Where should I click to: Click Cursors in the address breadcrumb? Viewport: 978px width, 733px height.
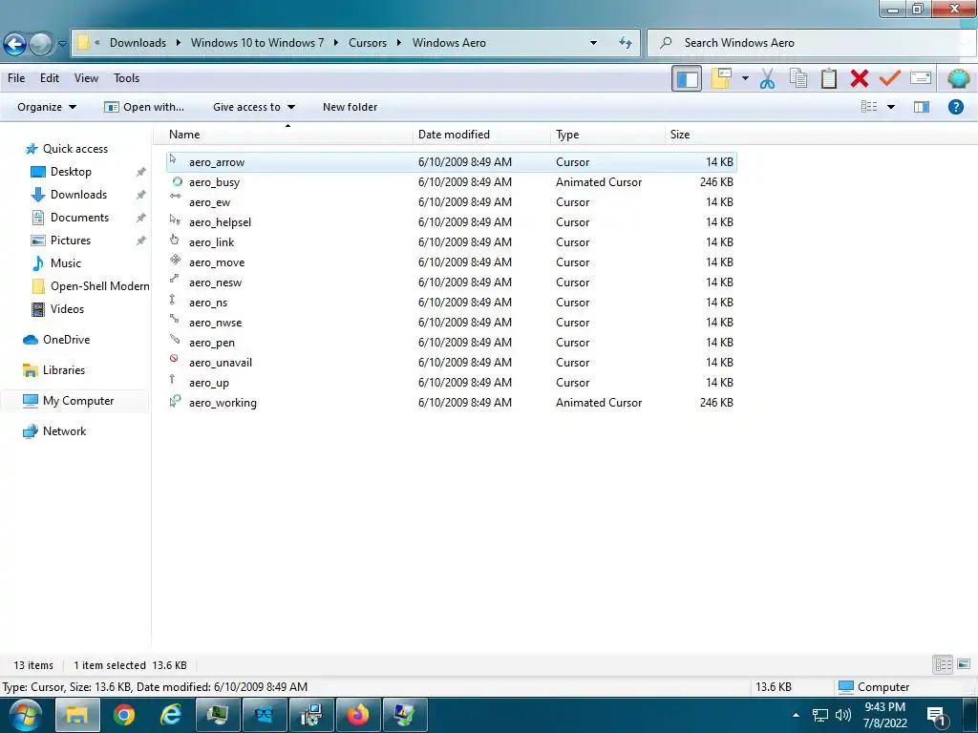point(368,43)
